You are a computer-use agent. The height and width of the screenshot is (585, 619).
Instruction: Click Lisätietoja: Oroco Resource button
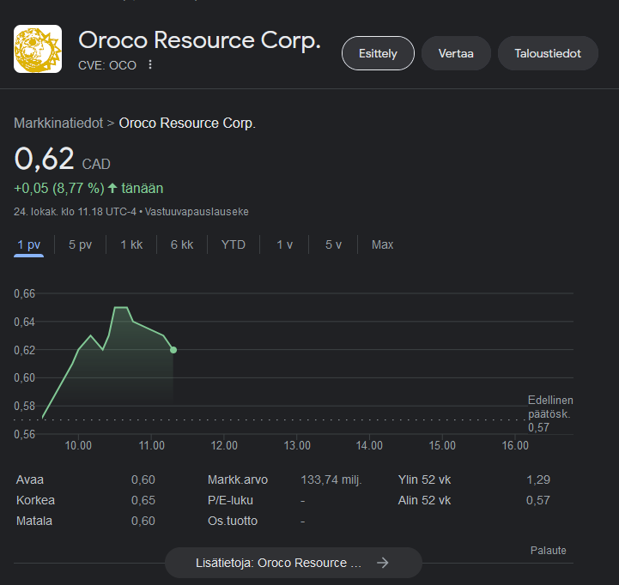(294, 563)
